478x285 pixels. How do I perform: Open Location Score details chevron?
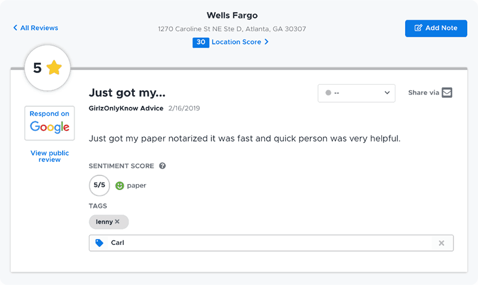coord(266,42)
